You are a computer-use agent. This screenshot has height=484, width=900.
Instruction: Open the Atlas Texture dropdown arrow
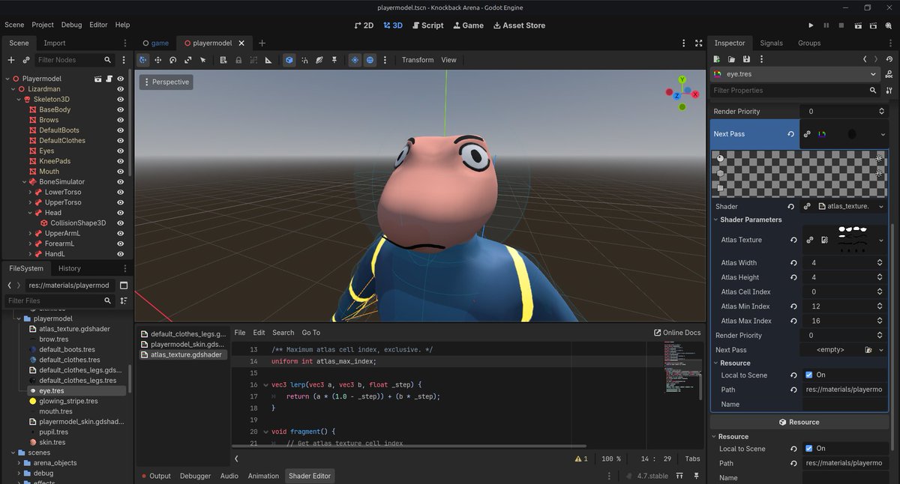click(880, 241)
